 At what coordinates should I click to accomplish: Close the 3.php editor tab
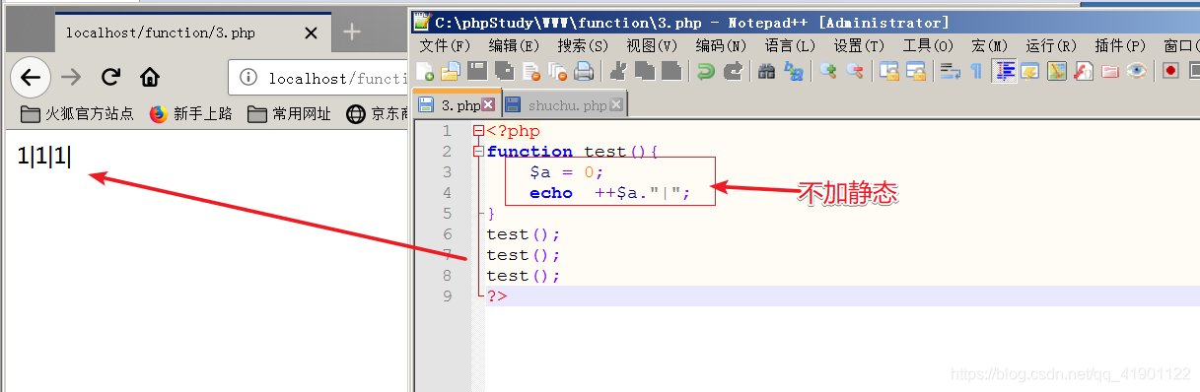point(488,105)
